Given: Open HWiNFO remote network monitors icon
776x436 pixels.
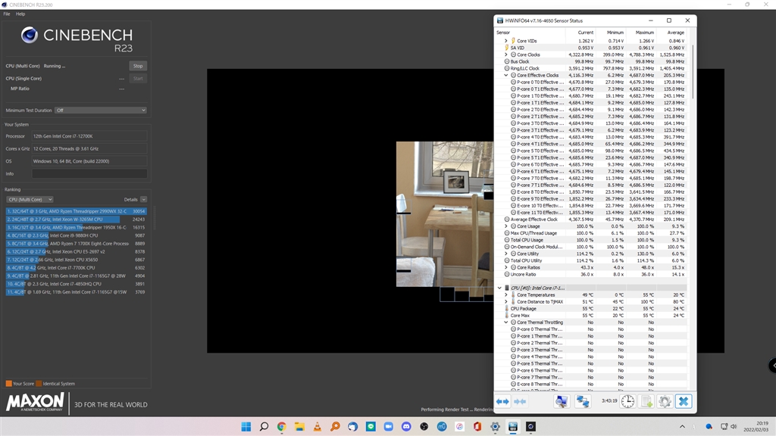Looking at the screenshot, I should click(x=583, y=401).
